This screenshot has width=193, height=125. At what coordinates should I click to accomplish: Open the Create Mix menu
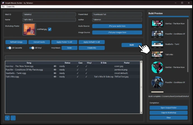point(11,6)
